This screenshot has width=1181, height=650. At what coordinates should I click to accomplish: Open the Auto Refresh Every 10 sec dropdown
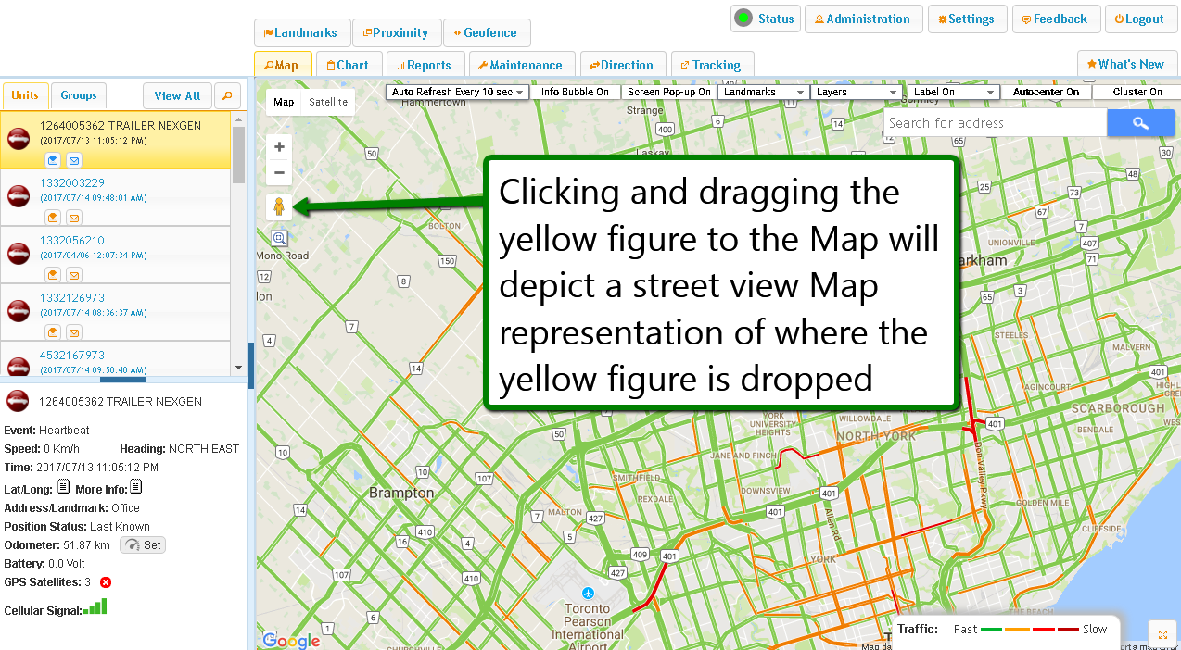coord(458,93)
